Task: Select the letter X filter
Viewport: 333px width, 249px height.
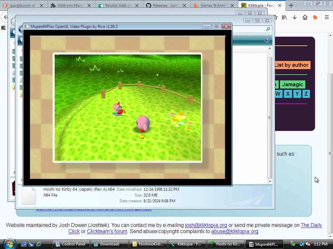Action: (288, 94)
